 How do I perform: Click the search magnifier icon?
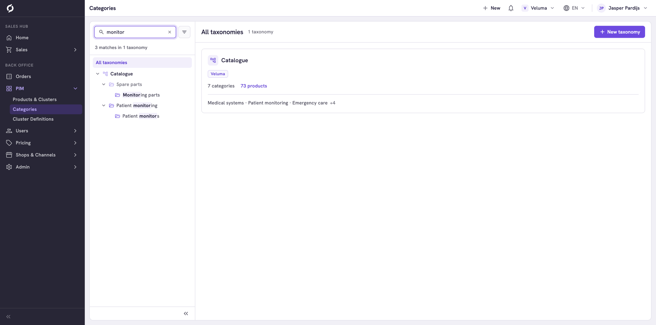[101, 32]
